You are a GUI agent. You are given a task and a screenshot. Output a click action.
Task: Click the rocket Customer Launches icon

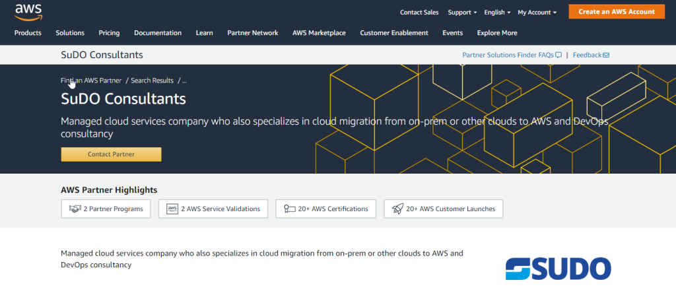click(397, 209)
